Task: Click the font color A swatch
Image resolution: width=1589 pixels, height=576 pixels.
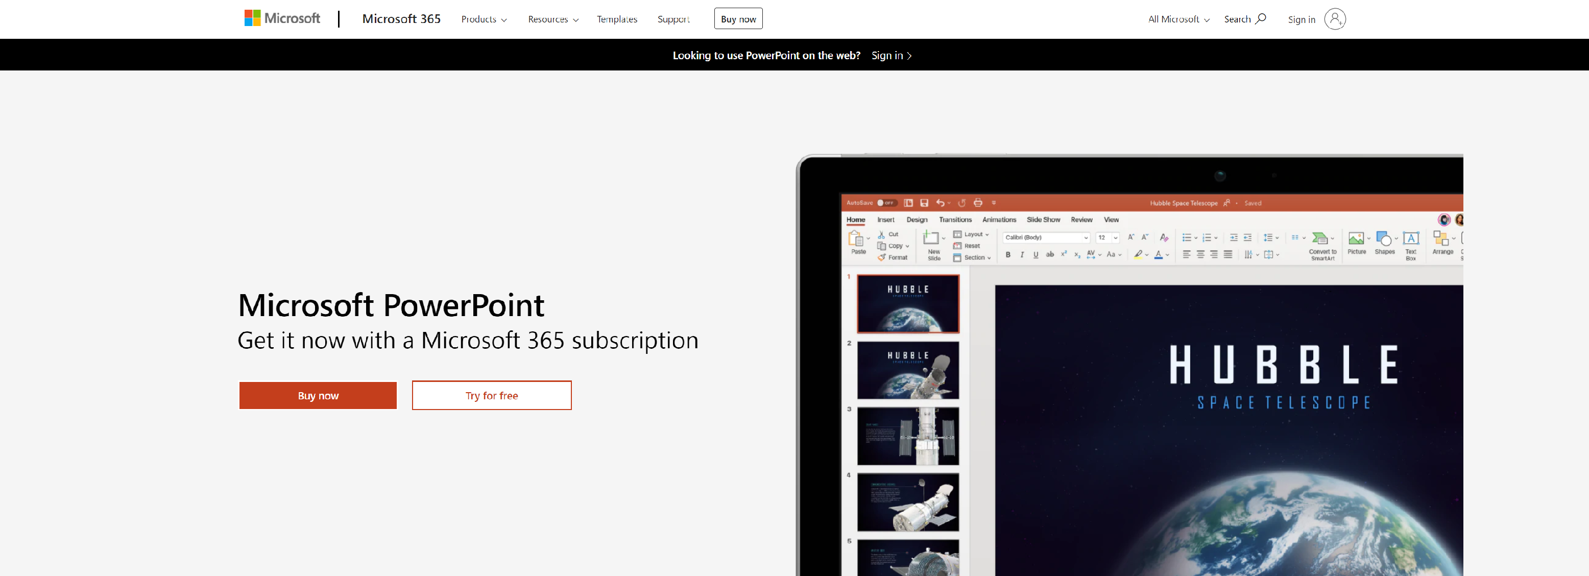Action: click(x=1159, y=255)
